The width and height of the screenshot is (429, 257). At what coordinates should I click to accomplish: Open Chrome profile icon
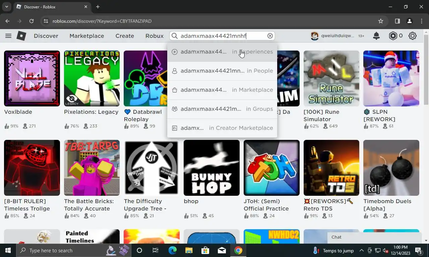(409, 21)
